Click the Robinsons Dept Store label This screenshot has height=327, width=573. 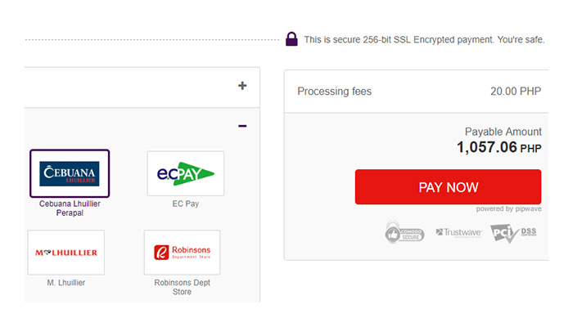pos(182,287)
